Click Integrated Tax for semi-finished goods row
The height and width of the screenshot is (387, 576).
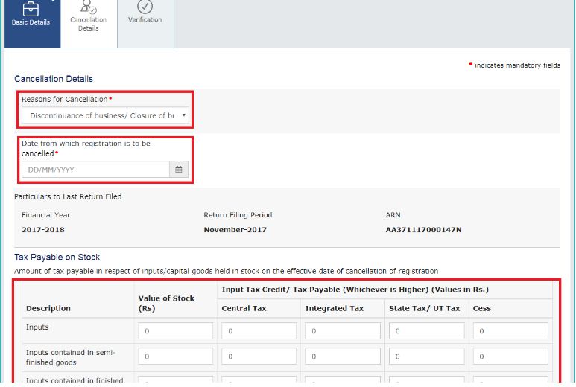click(342, 356)
